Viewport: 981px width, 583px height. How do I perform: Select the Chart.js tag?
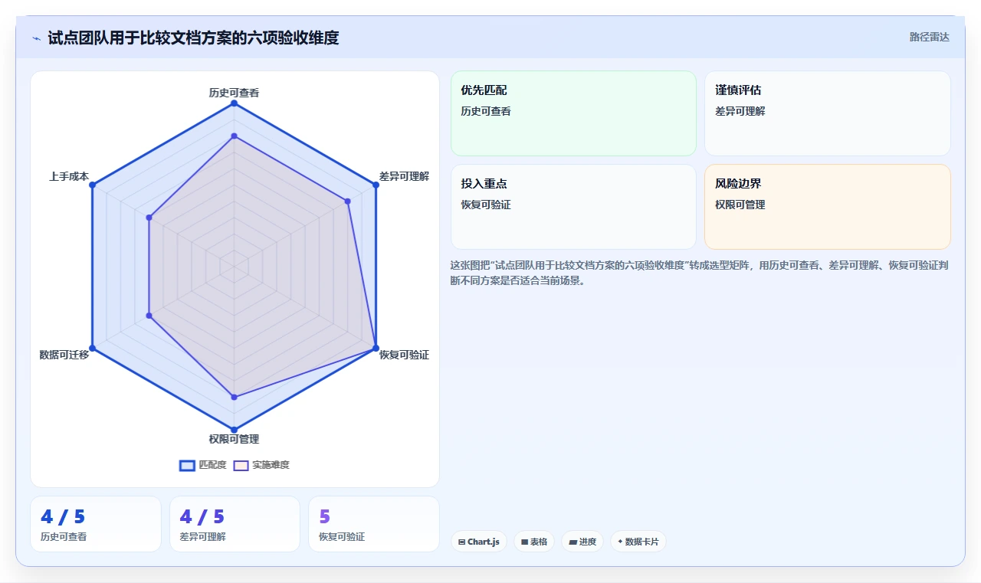[x=479, y=542]
